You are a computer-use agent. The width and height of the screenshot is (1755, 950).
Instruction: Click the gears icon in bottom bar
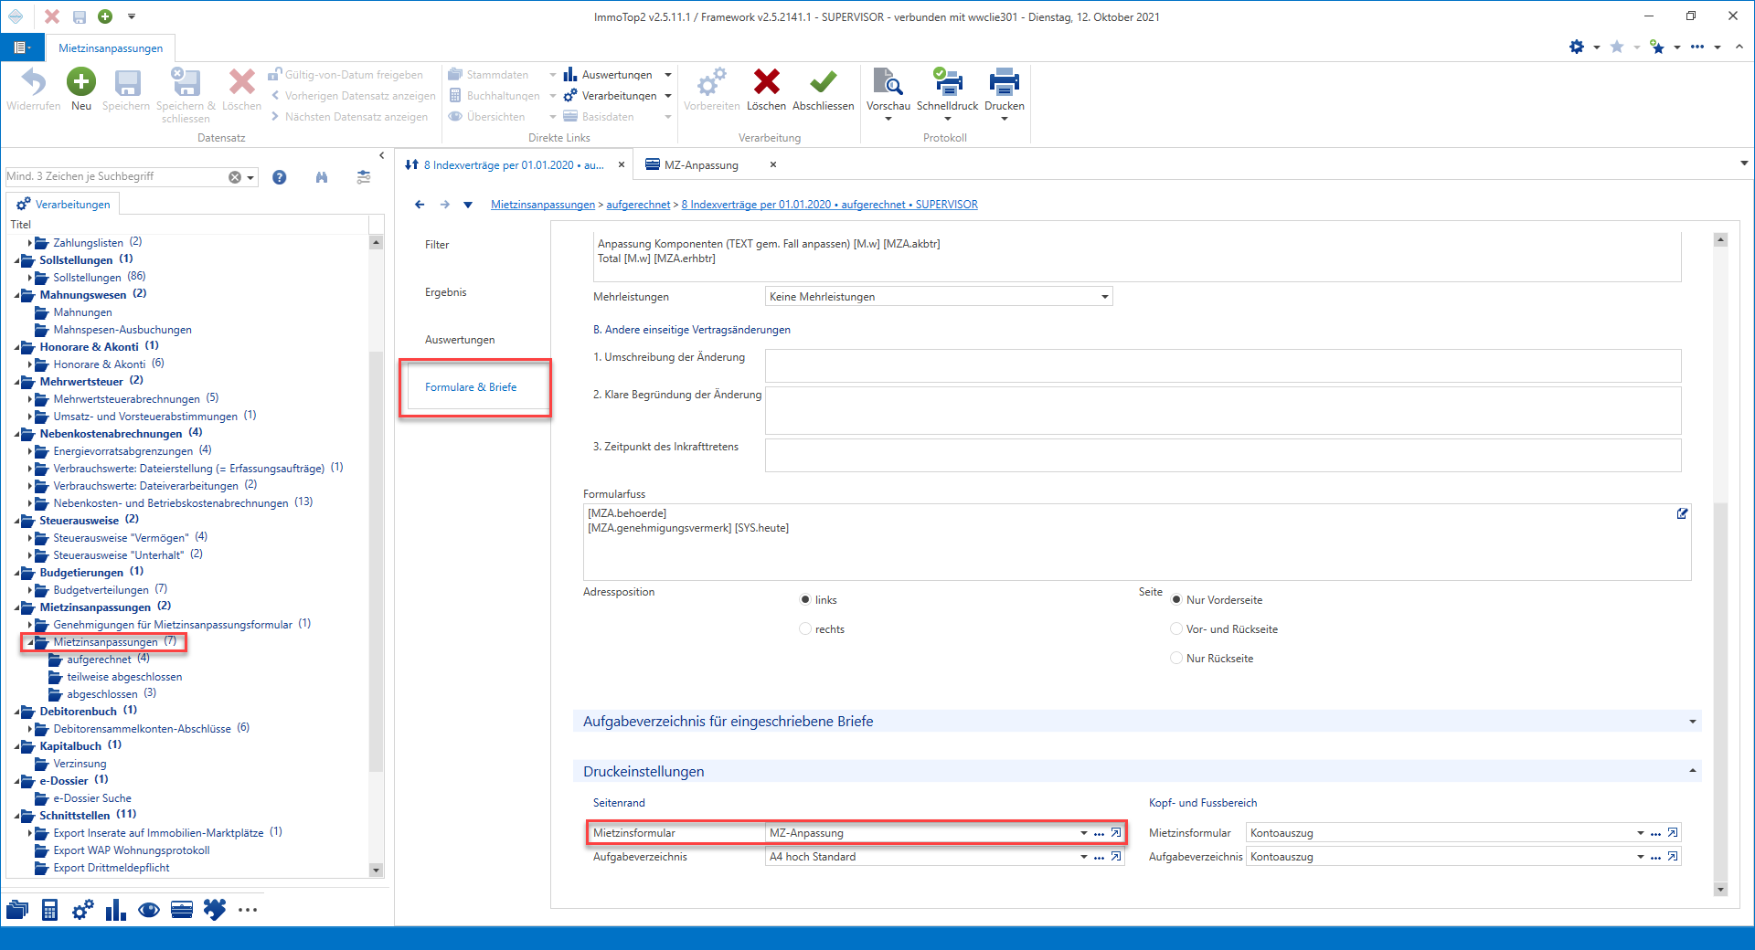tap(83, 910)
